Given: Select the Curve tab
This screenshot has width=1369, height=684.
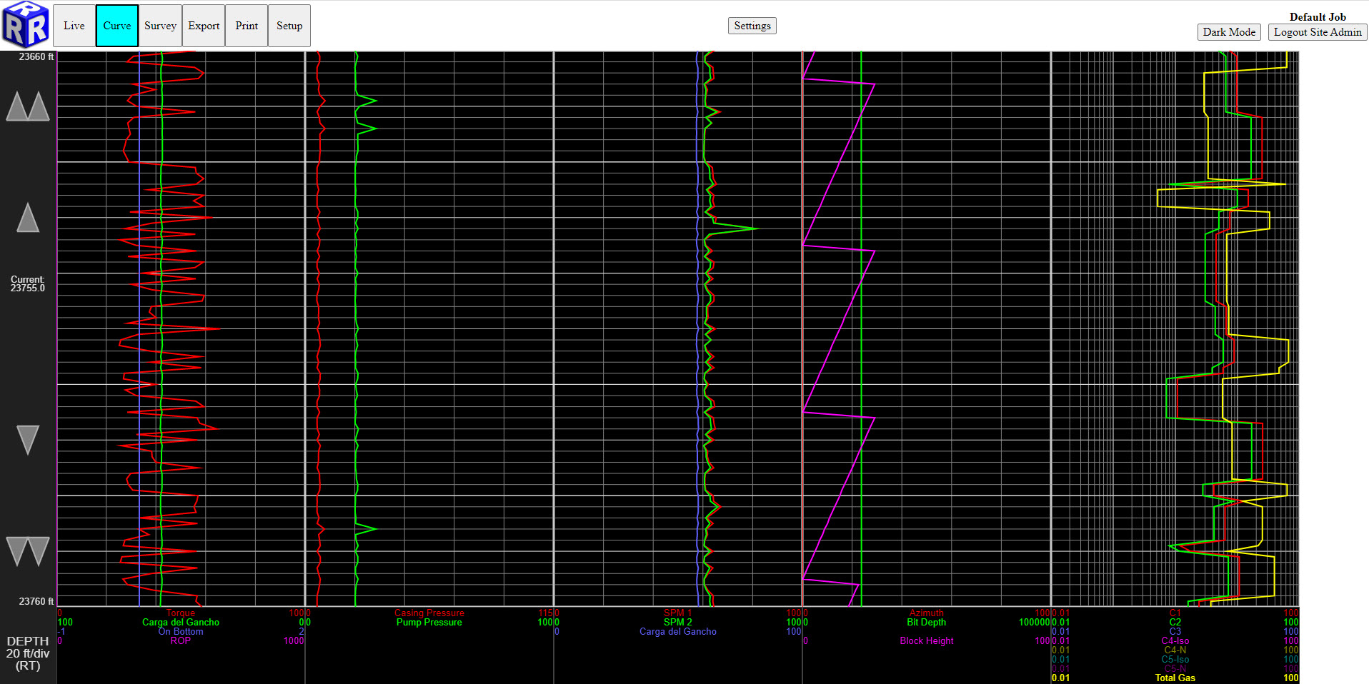Looking at the screenshot, I should tap(117, 26).
